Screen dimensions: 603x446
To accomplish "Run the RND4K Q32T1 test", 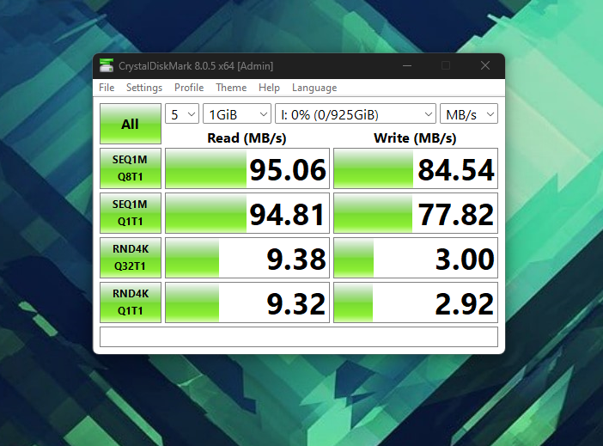I will coord(131,258).
